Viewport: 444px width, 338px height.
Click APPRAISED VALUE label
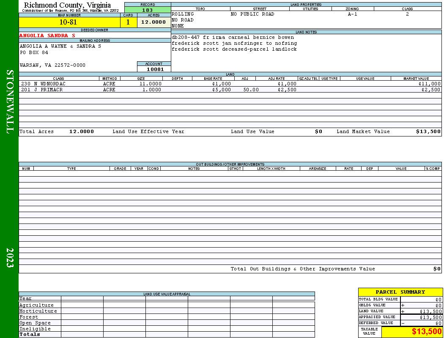pos(377,317)
